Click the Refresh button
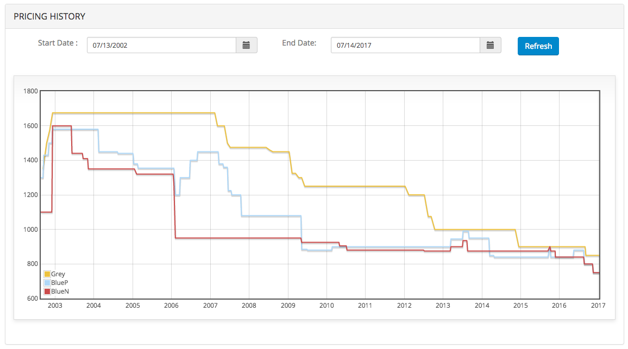Viewport: 628px width, 349px height. coord(538,46)
